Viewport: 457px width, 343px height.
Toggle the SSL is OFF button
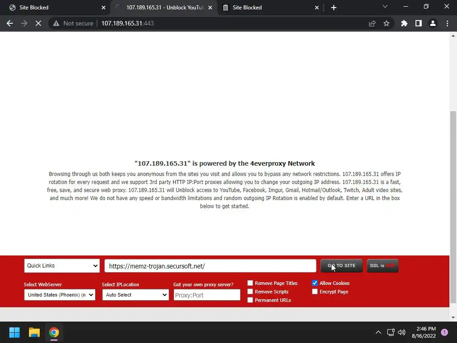tap(382, 266)
